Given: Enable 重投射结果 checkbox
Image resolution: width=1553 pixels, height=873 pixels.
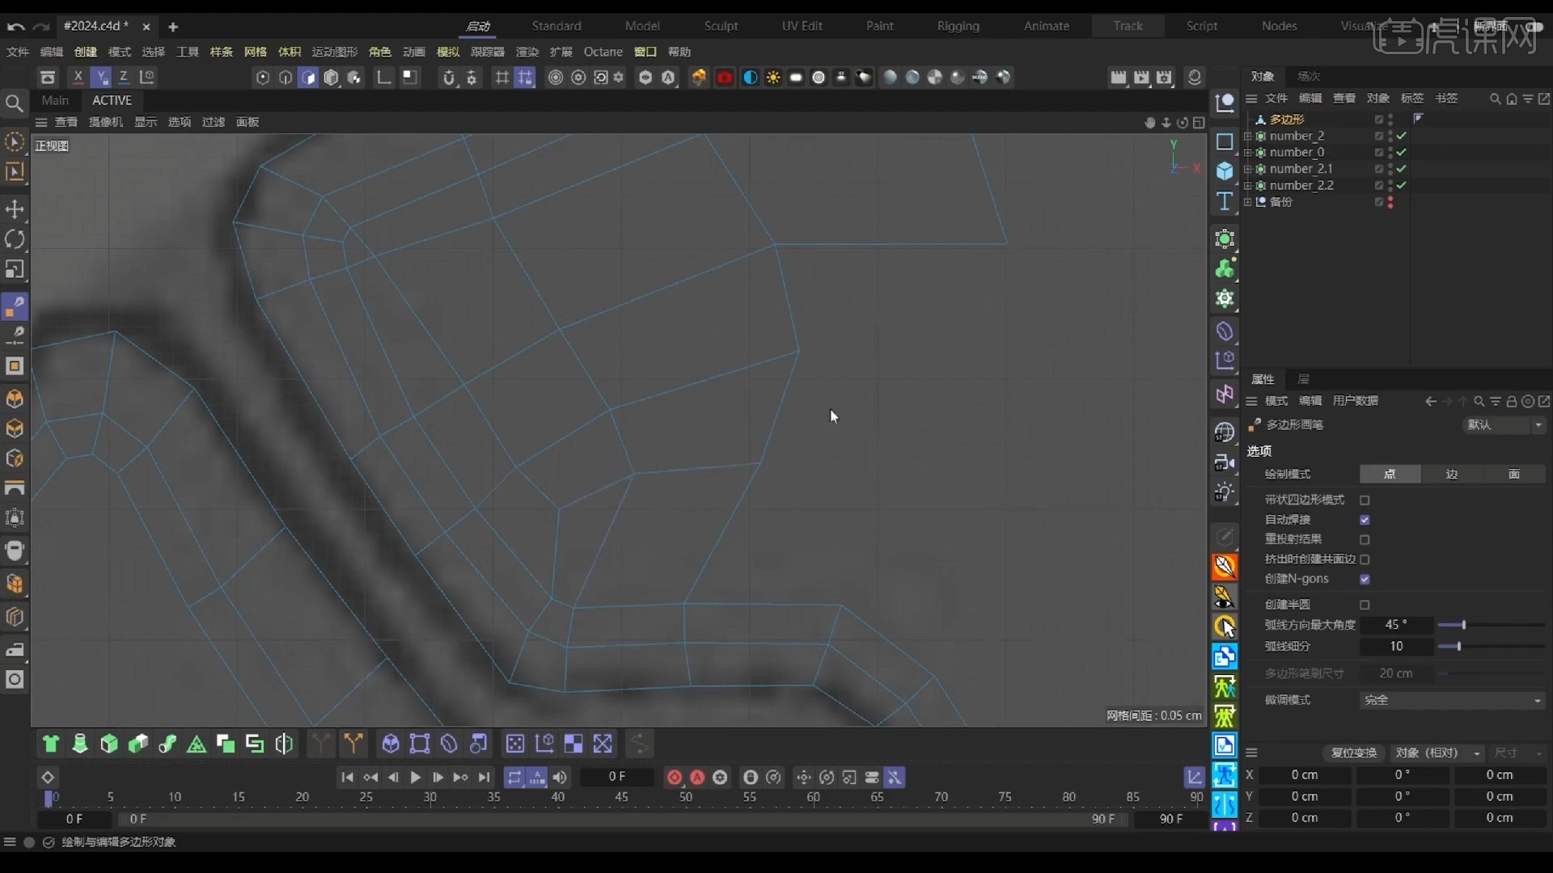Looking at the screenshot, I should pos(1365,540).
